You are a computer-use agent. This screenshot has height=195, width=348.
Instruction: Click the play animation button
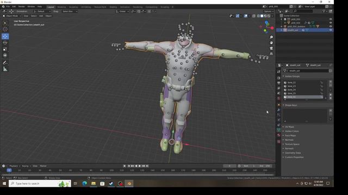coord(140,166)
